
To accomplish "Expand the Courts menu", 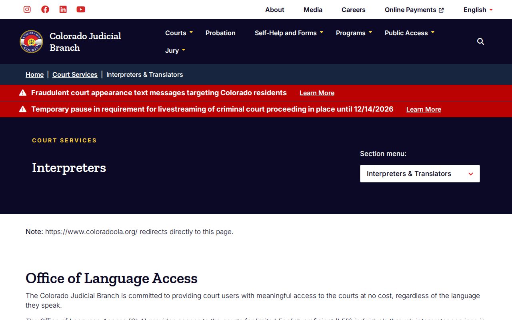I will 179,33.
